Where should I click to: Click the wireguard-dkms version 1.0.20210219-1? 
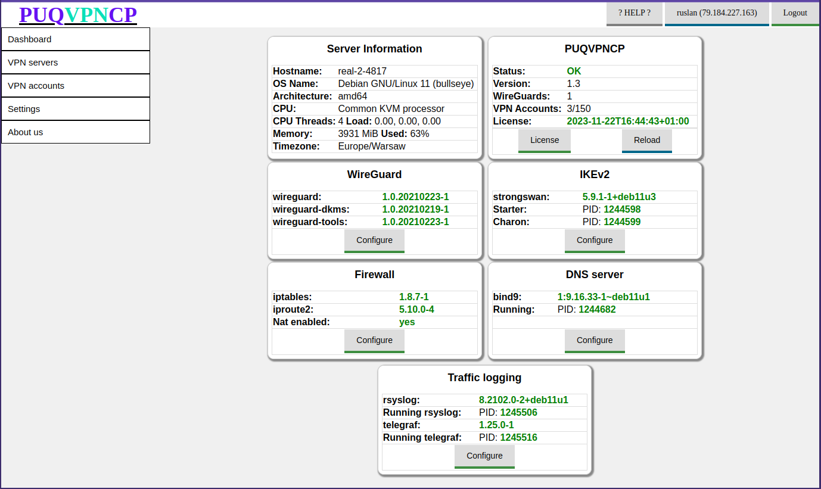tap(415, 210)
